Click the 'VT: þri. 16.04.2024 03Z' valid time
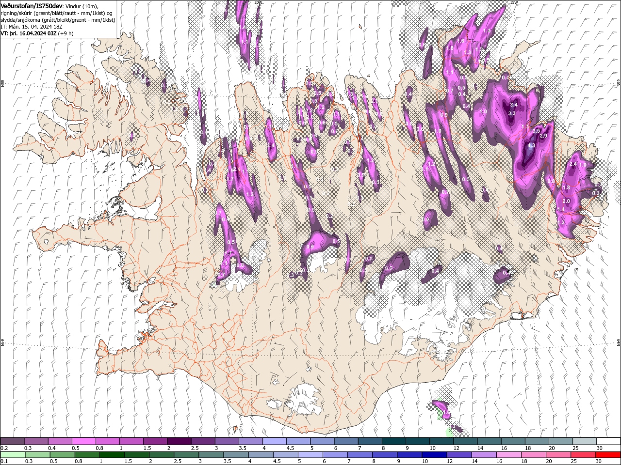 coord(29,33)
